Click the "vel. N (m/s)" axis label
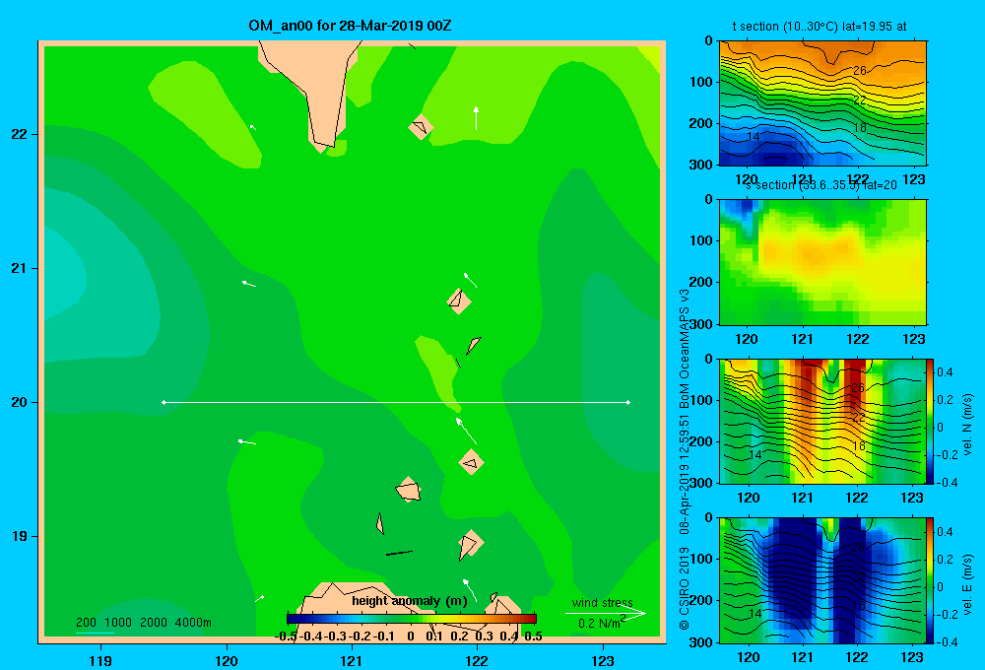The height and width of the screenshot is (670, 985). click(967, 425)
